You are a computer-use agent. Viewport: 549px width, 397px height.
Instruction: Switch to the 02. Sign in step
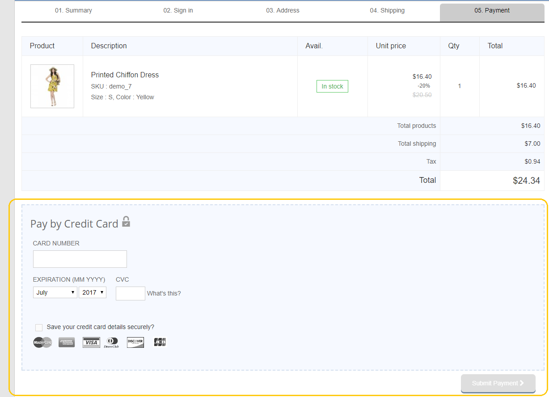178,10
